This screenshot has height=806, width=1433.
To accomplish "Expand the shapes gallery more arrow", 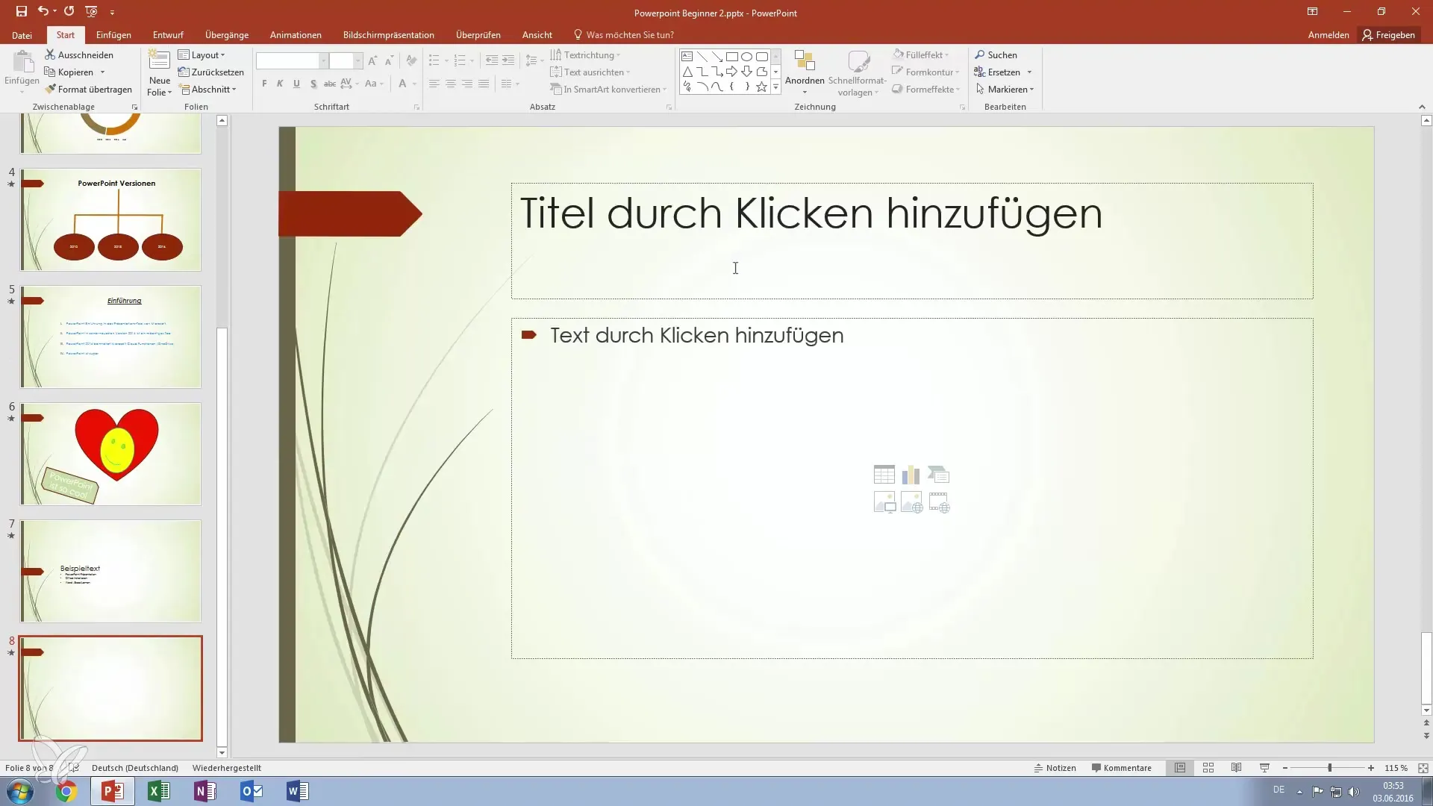I will 775,88.
